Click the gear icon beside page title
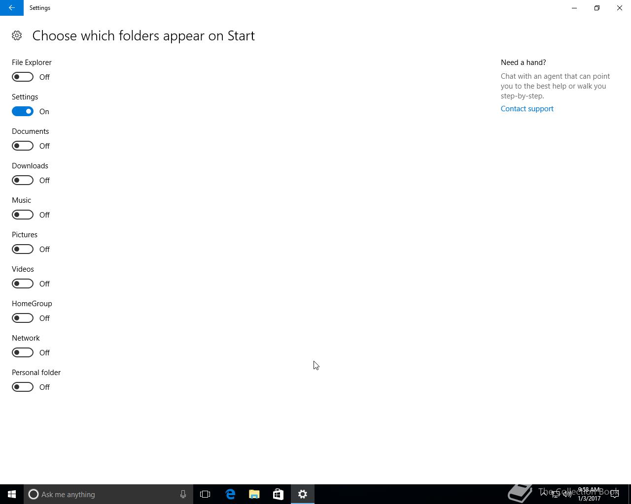 coord(17,35)
